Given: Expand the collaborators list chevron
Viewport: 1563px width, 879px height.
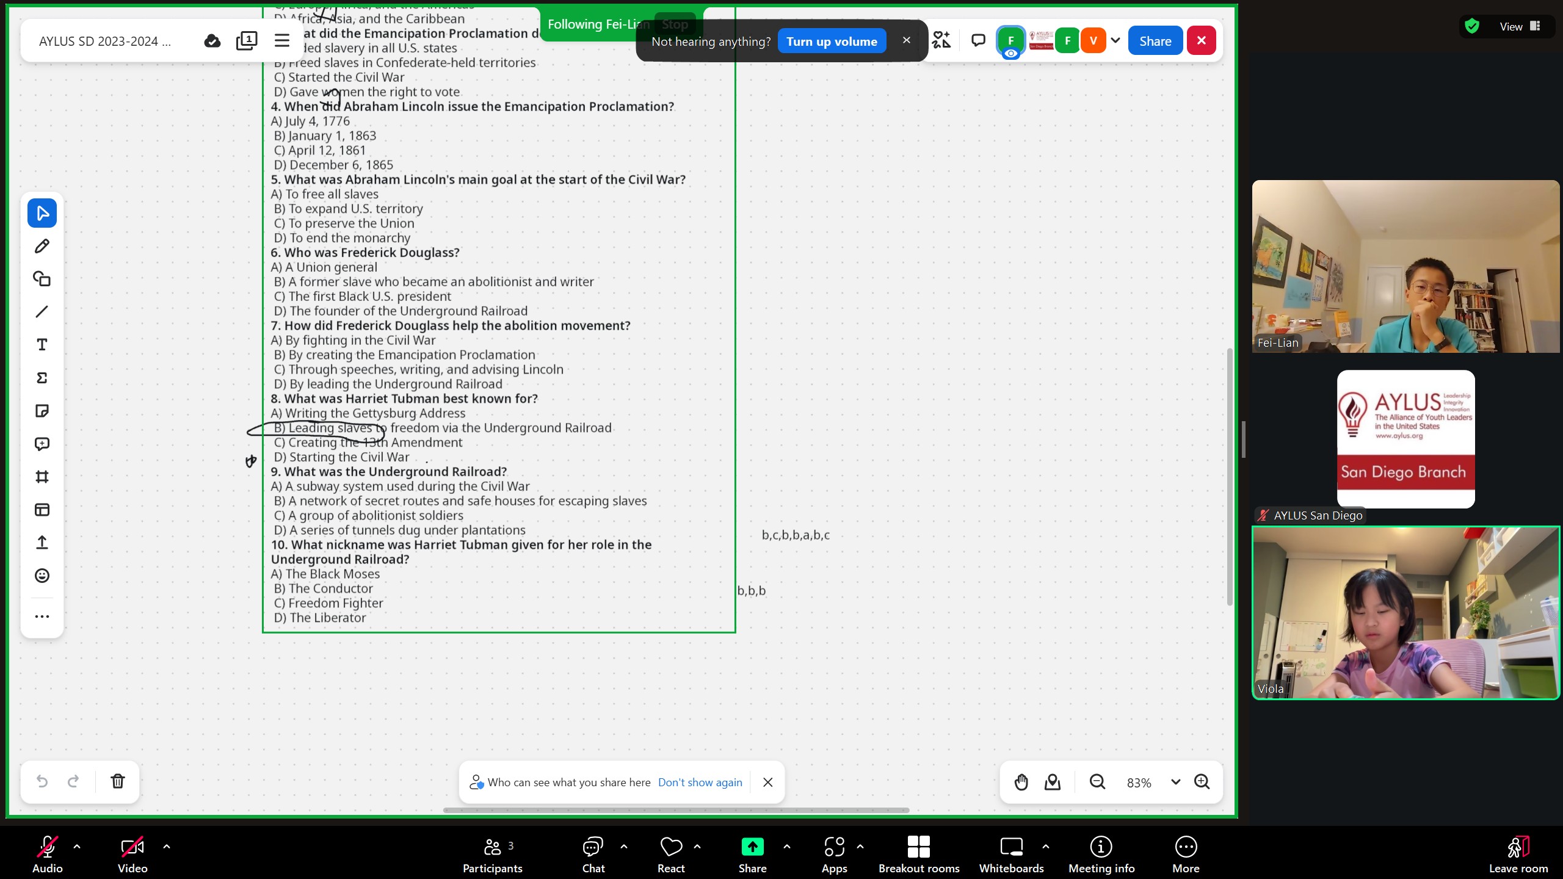Looking at the screenshot, I should point(1115,41).
